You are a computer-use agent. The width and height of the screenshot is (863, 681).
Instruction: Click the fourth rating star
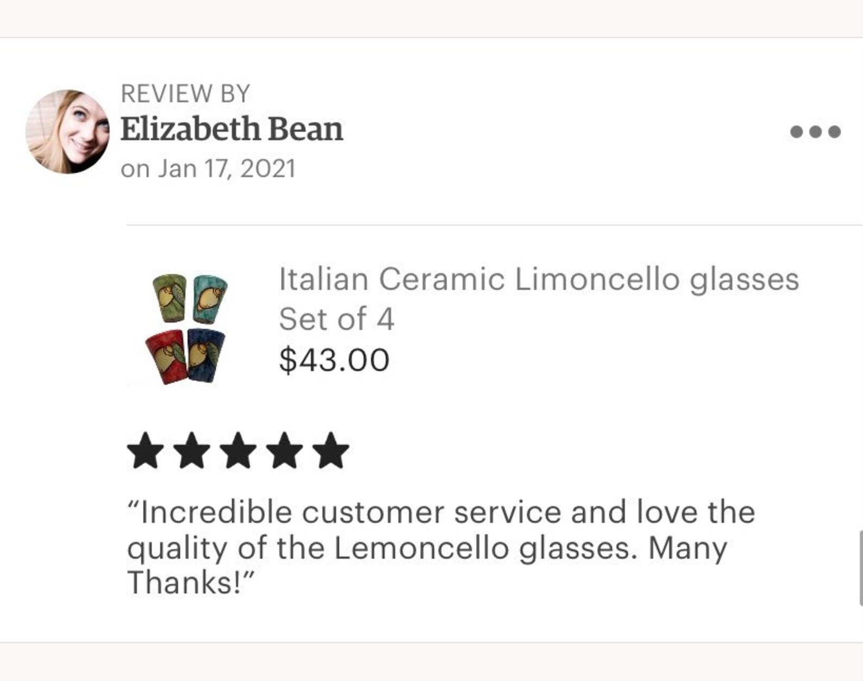[284, 451]
